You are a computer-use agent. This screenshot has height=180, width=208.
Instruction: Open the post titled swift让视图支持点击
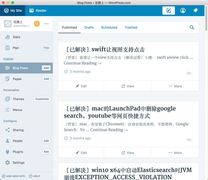point(105,50)
